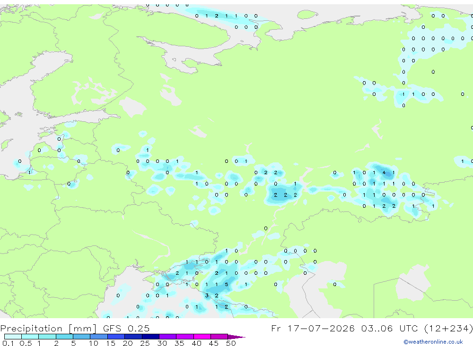This screenshot has width=473, height=346.
Task: Select the 30–35 mm violet legend swatch
Action: point(168,337)
